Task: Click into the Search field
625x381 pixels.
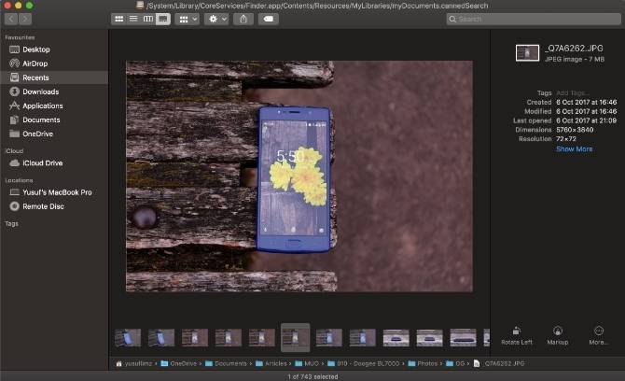Action: [x=534, y=19]
